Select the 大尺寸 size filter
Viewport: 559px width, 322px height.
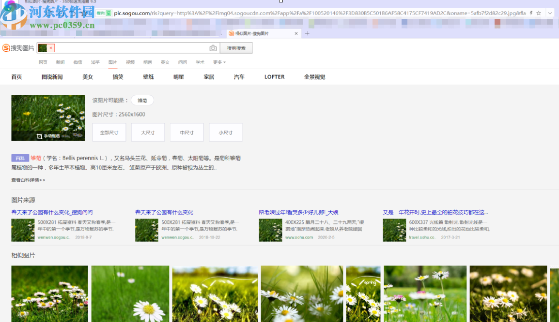(148, 132)
